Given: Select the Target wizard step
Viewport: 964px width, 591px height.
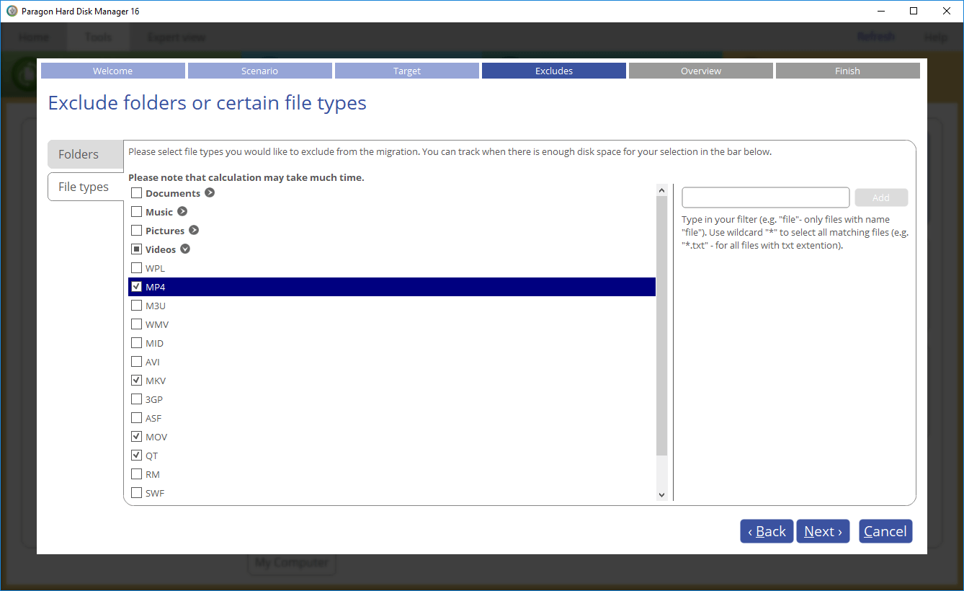Looking at the screenshot, I should (406, 70).
